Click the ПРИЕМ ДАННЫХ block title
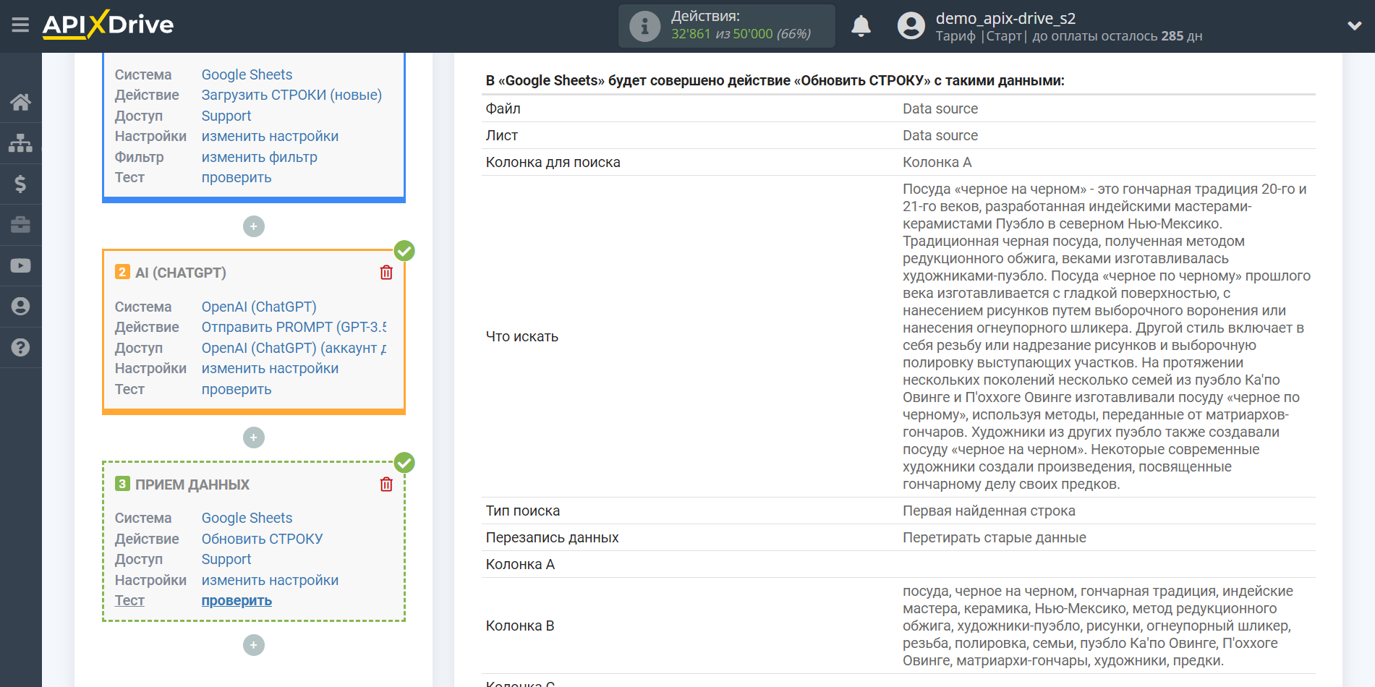 point(192,485)
